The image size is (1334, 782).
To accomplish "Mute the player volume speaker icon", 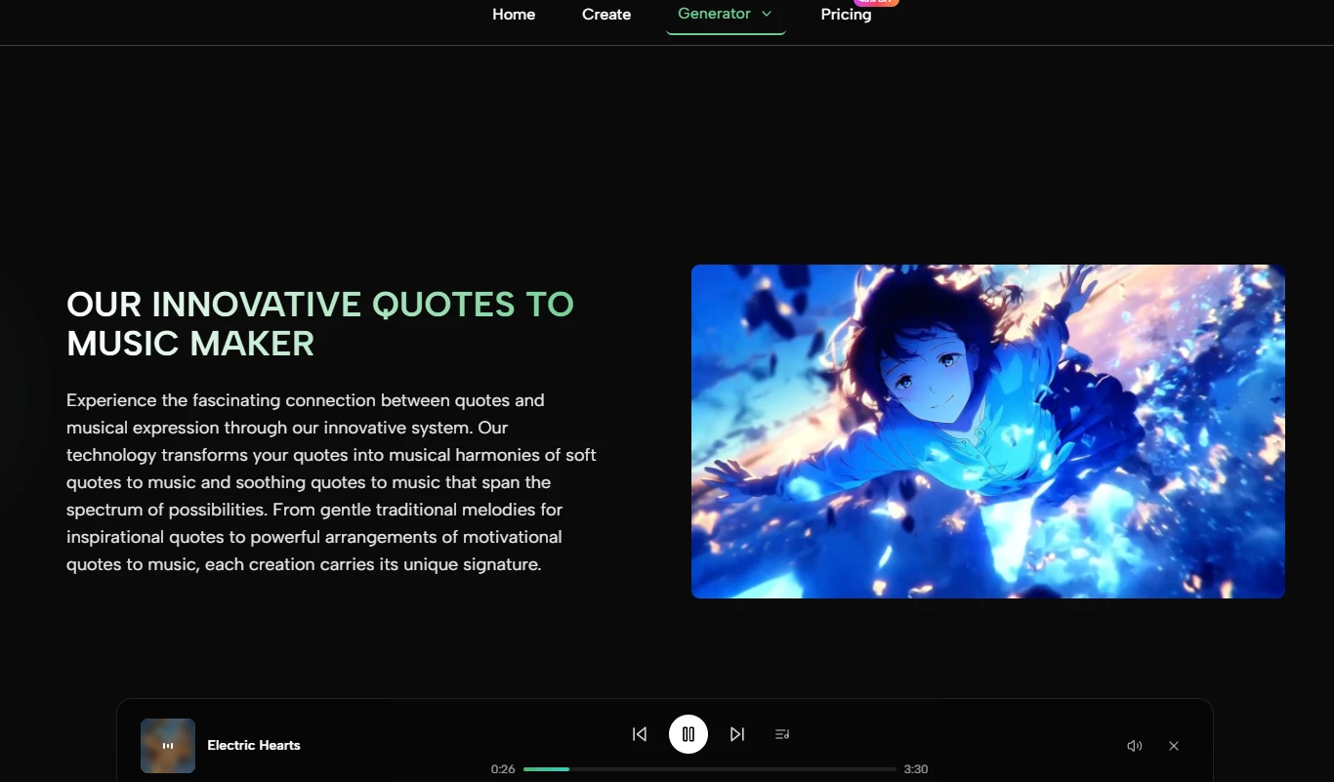I will click(1135, 746).
